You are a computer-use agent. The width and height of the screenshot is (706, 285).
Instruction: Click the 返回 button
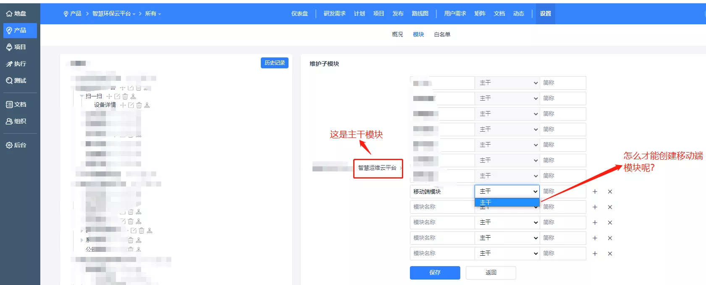(491, 273)
